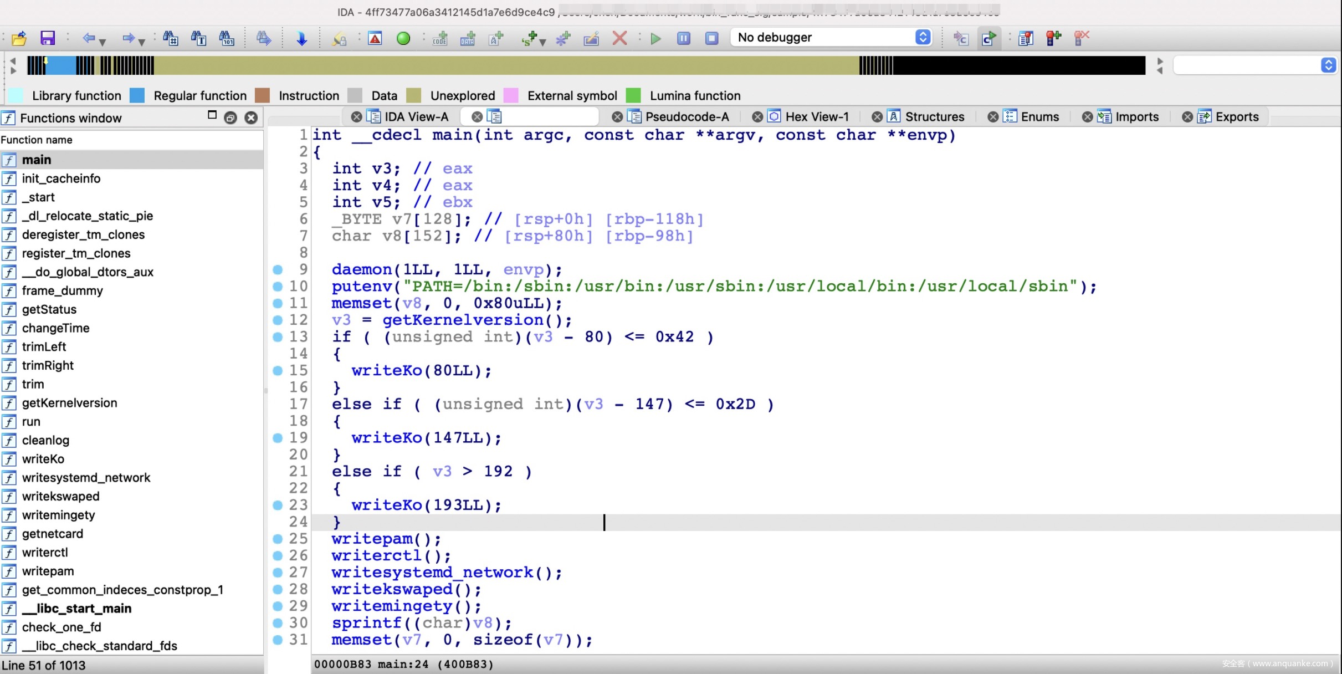This screenshot has height=674, width=1342.
Task: Start process with green play icon
Action: click(655, 38)
